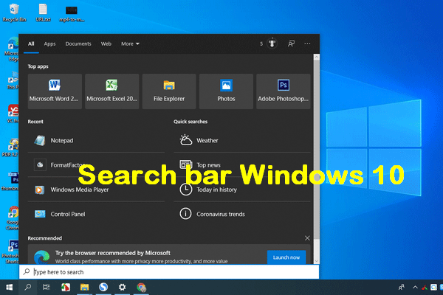Open the three-dot options menu

point(307,44)
